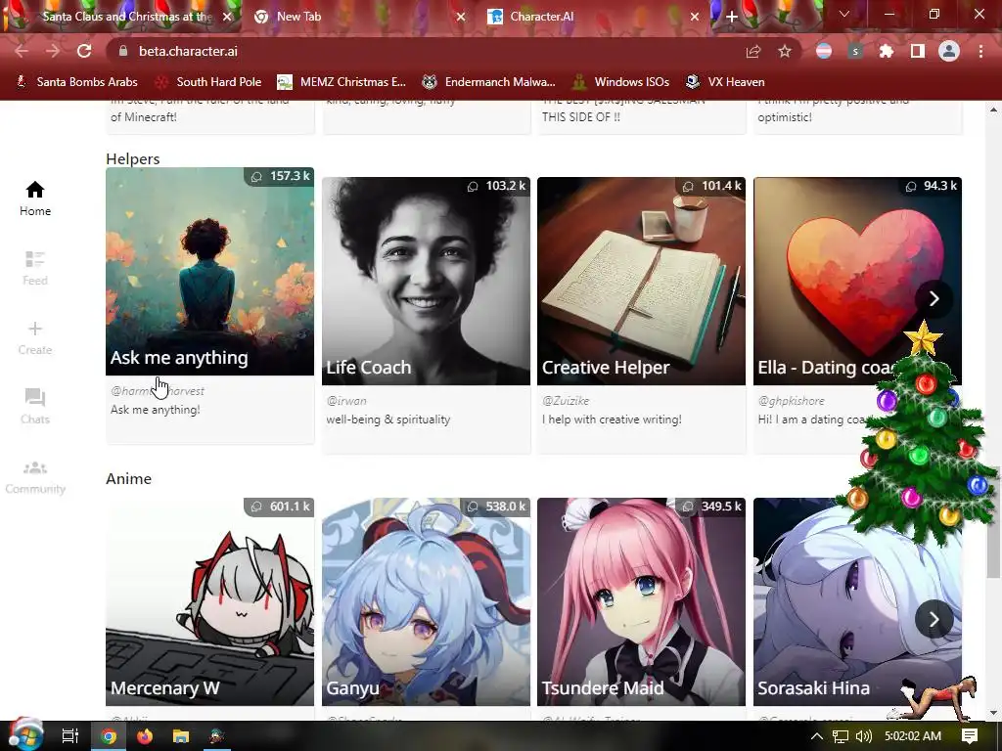Open the VX Heaven bookmark
The image size is (1002, 751).
tap(725, 82)
